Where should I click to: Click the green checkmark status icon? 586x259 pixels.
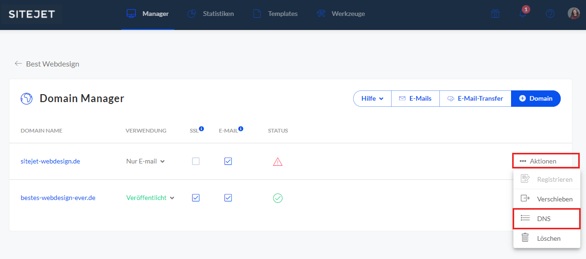(278, 198)
